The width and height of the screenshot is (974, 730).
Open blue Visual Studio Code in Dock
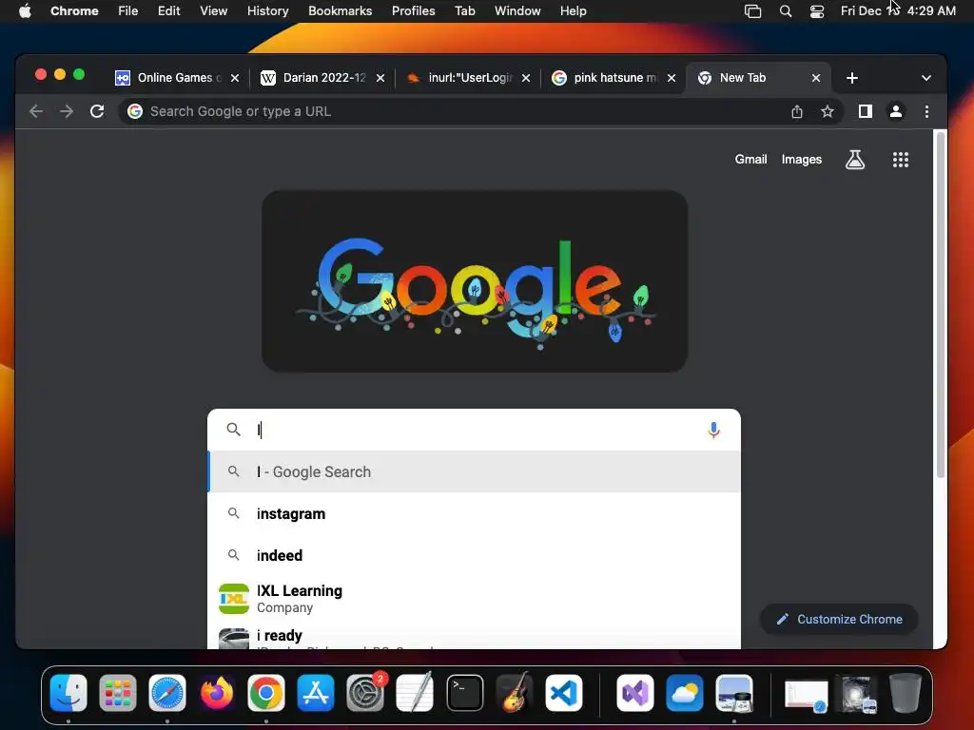point(564,692)
